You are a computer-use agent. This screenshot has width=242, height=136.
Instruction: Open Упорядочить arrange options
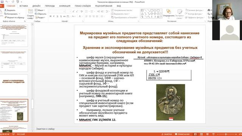(169, 14)
